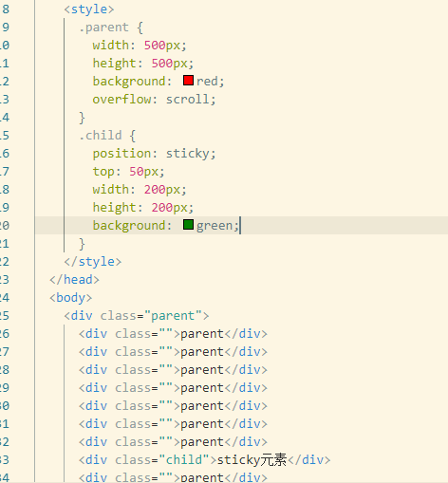
Task: Click the closing </head> tag
Action: pyautogui.click(x=75, y=280)
